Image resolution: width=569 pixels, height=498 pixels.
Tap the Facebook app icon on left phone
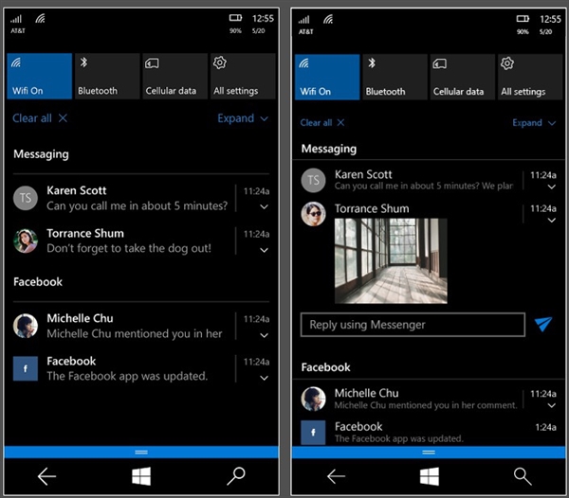tap(26, 368)
